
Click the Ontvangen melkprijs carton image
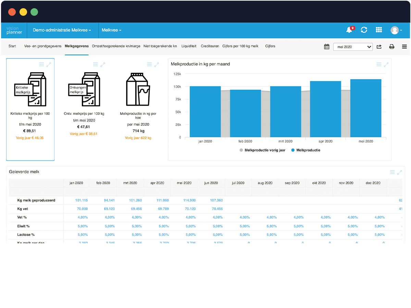84,89
